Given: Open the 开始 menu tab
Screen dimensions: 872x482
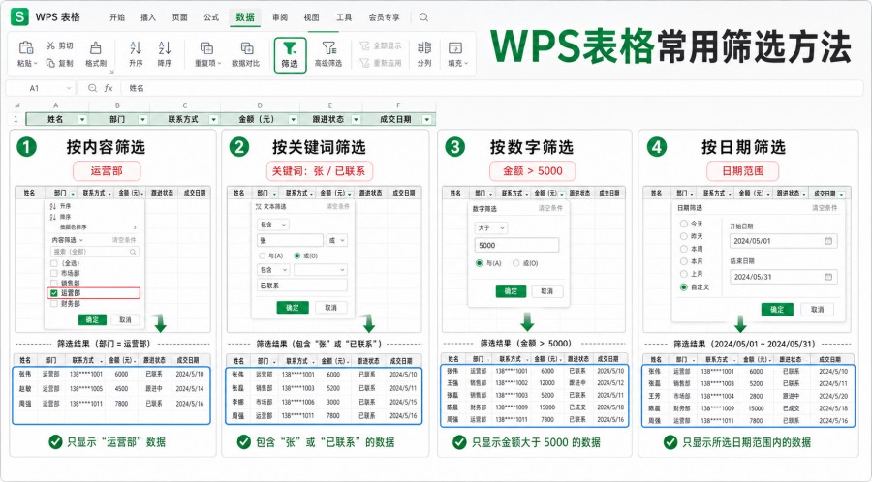Looking at the screenshot, I should [x=117, y=17].
